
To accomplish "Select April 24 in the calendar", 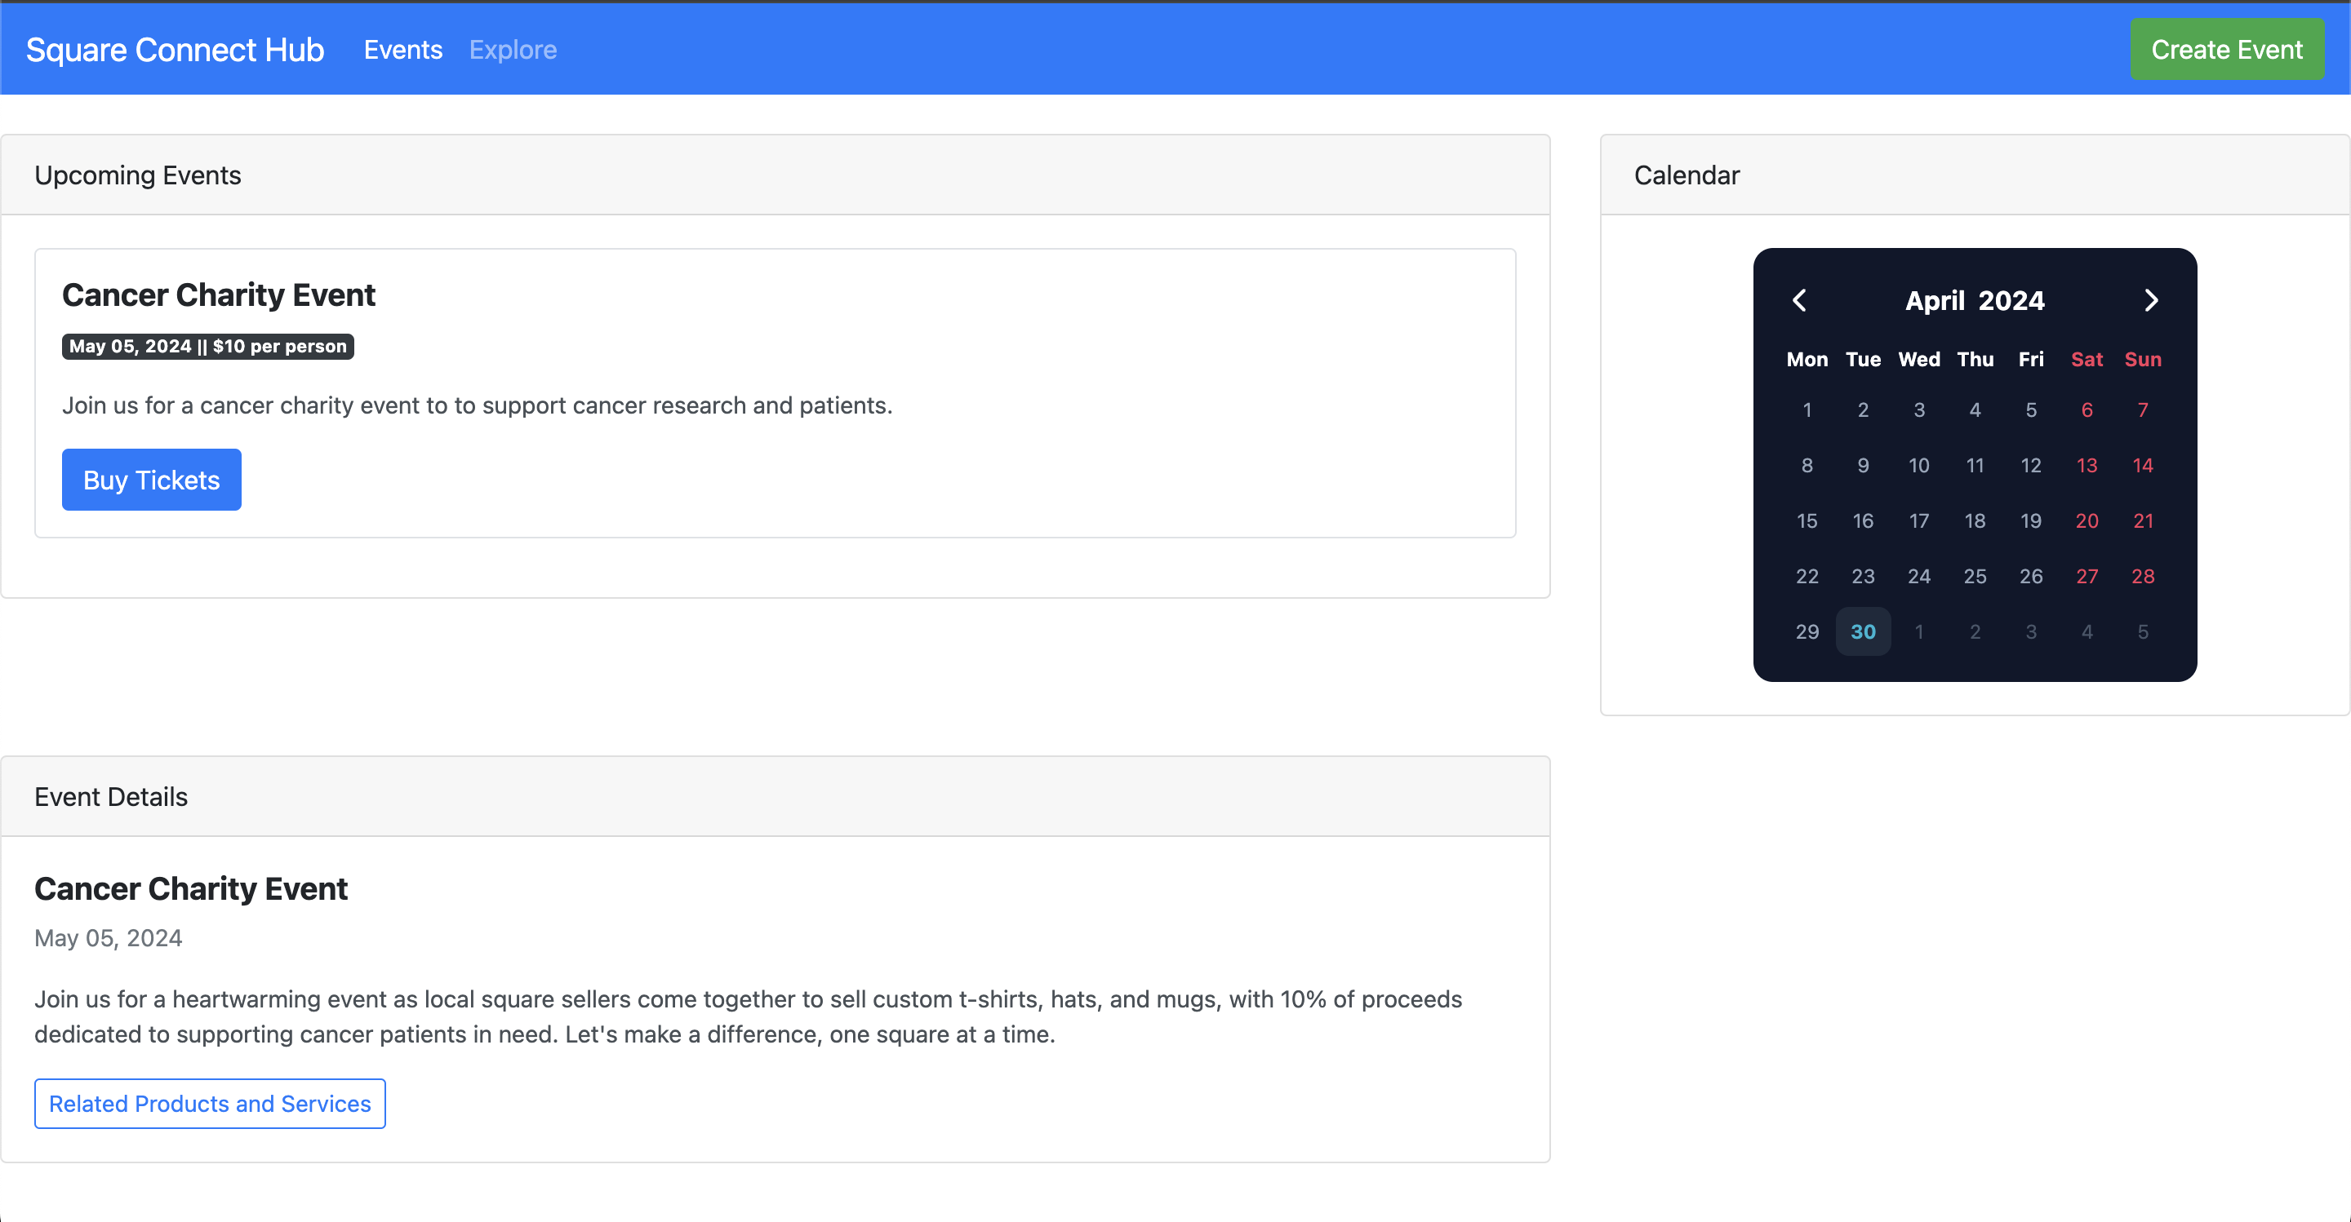I will (x=1918, y=577).
